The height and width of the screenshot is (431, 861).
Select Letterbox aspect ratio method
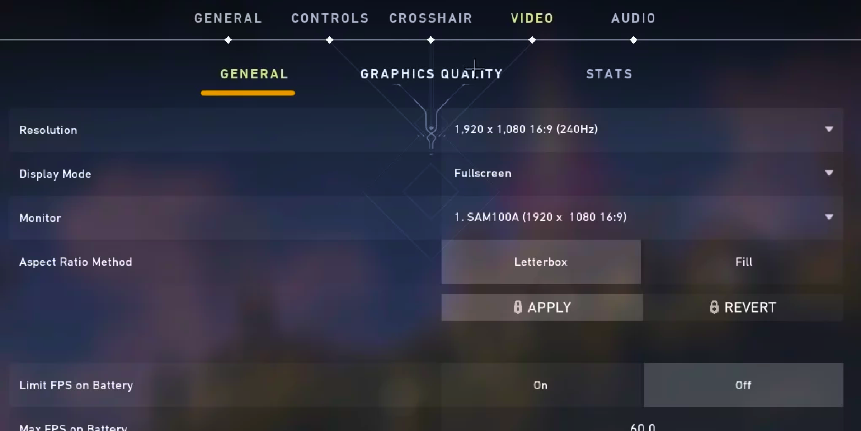click(541, 261)
